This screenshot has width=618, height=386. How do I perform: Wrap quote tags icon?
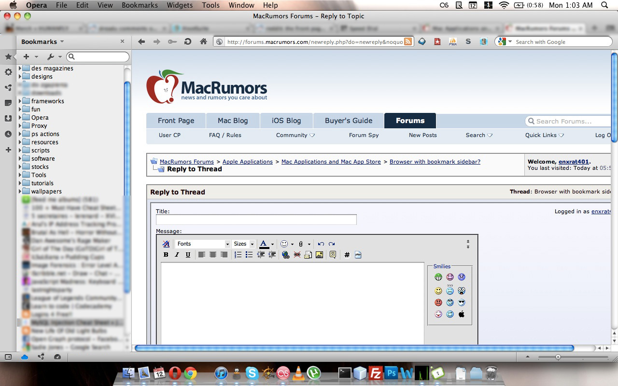[333, 255]
